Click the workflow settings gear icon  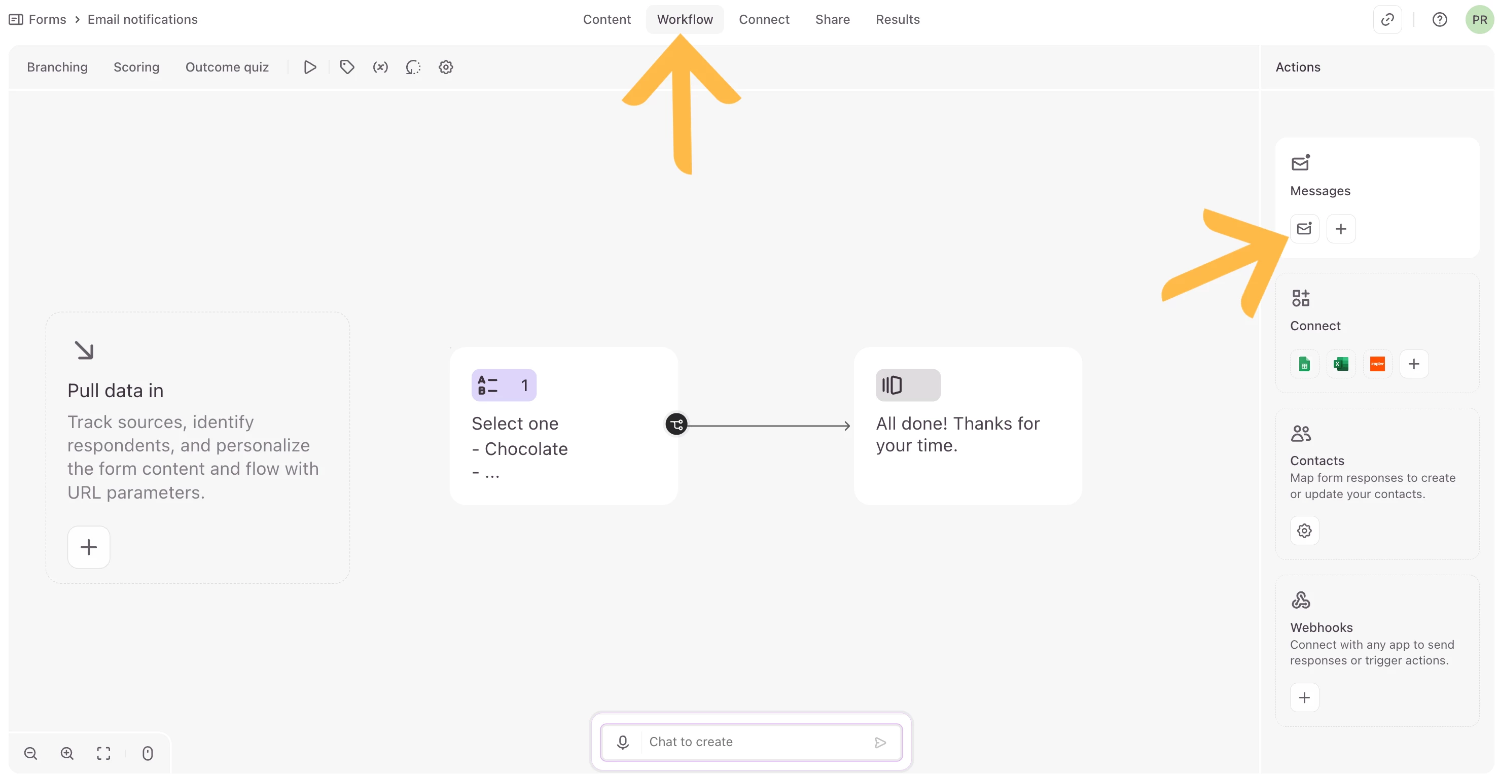click(446, 67)
